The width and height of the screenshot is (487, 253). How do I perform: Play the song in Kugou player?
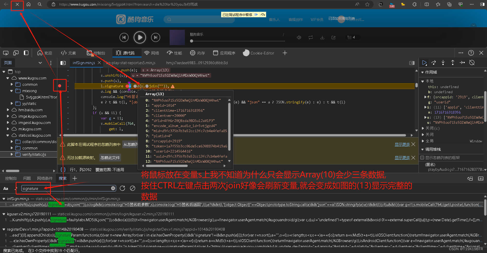(x=140, y=37)
